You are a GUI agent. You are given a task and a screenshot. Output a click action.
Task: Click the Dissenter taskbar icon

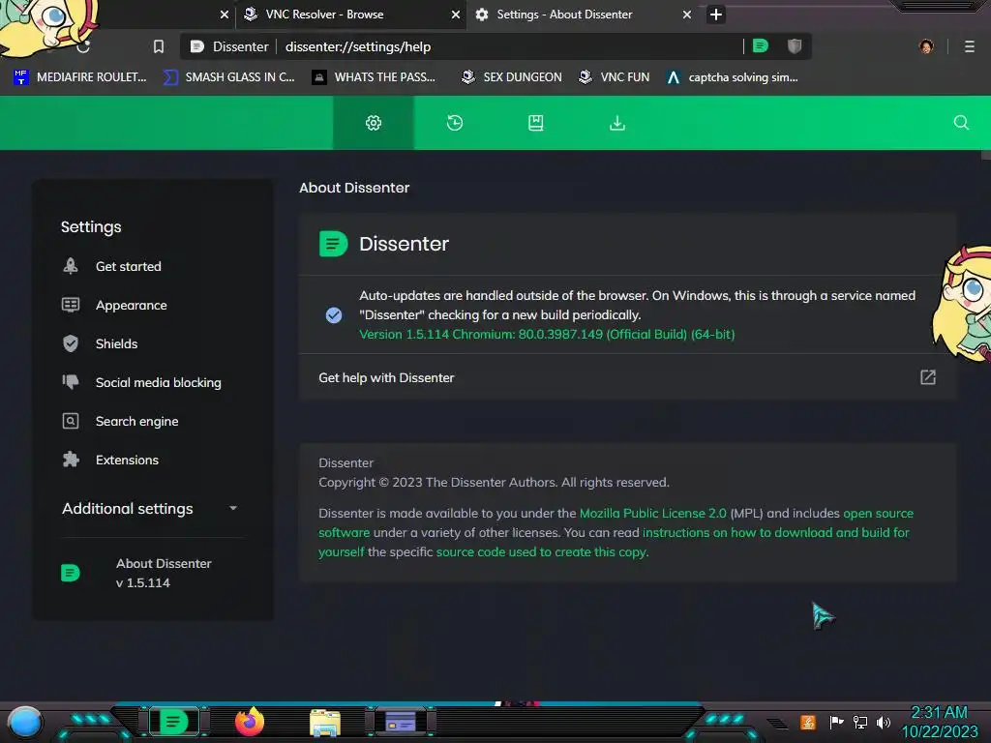point(173,722)
